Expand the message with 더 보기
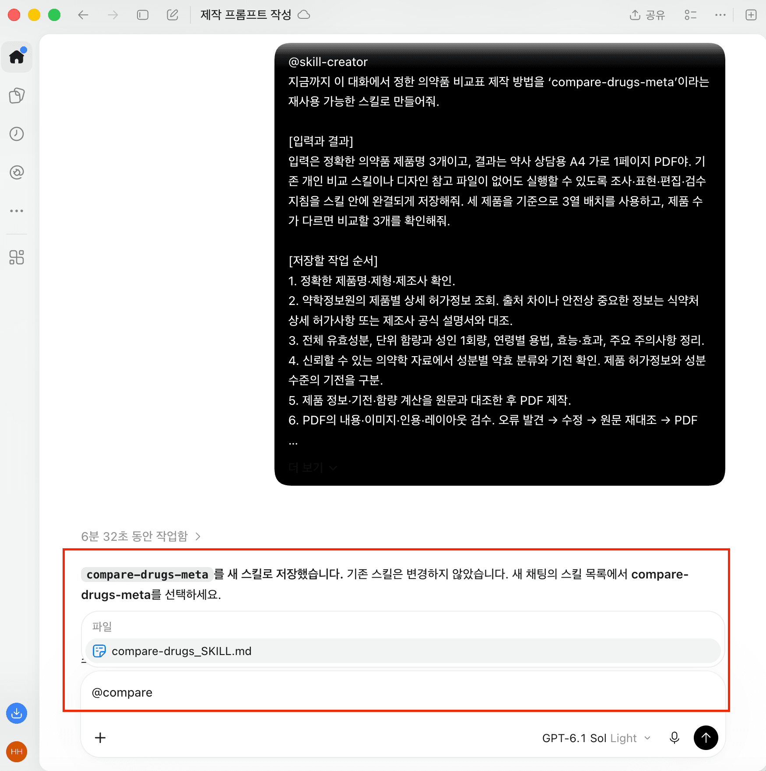Image resolution: width=766 pixels, height=771 pixels. tap(313, 467)
